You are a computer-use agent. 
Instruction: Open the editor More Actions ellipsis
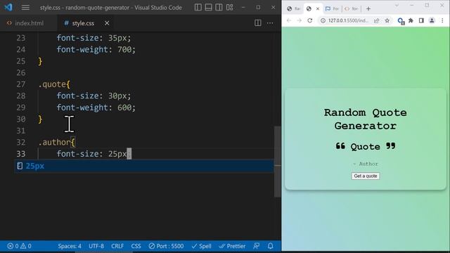[x=270, y=23]
